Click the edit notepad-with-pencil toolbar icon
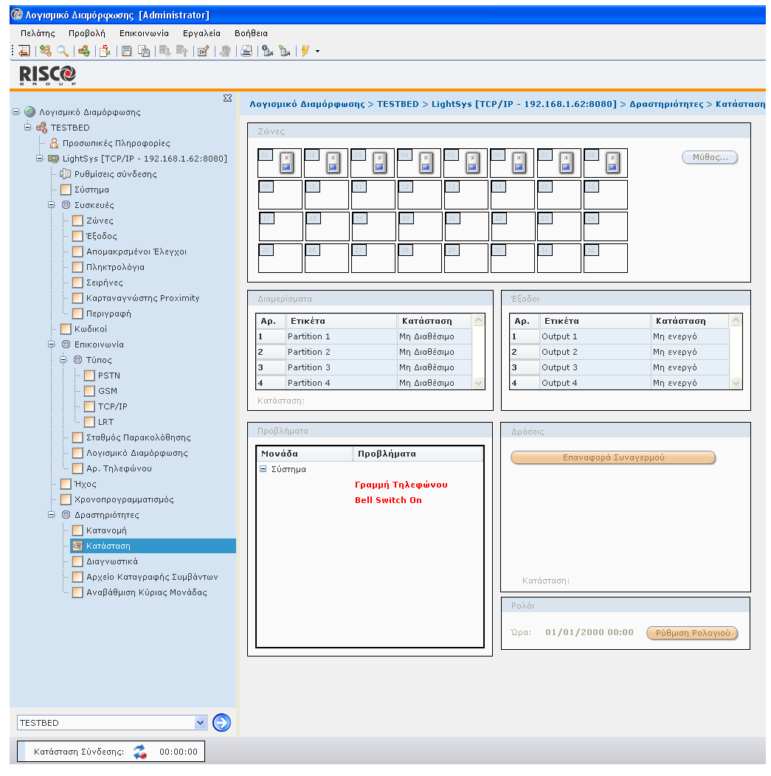The height and width of the screenshot is (776, 771). [x=203, y=51]
